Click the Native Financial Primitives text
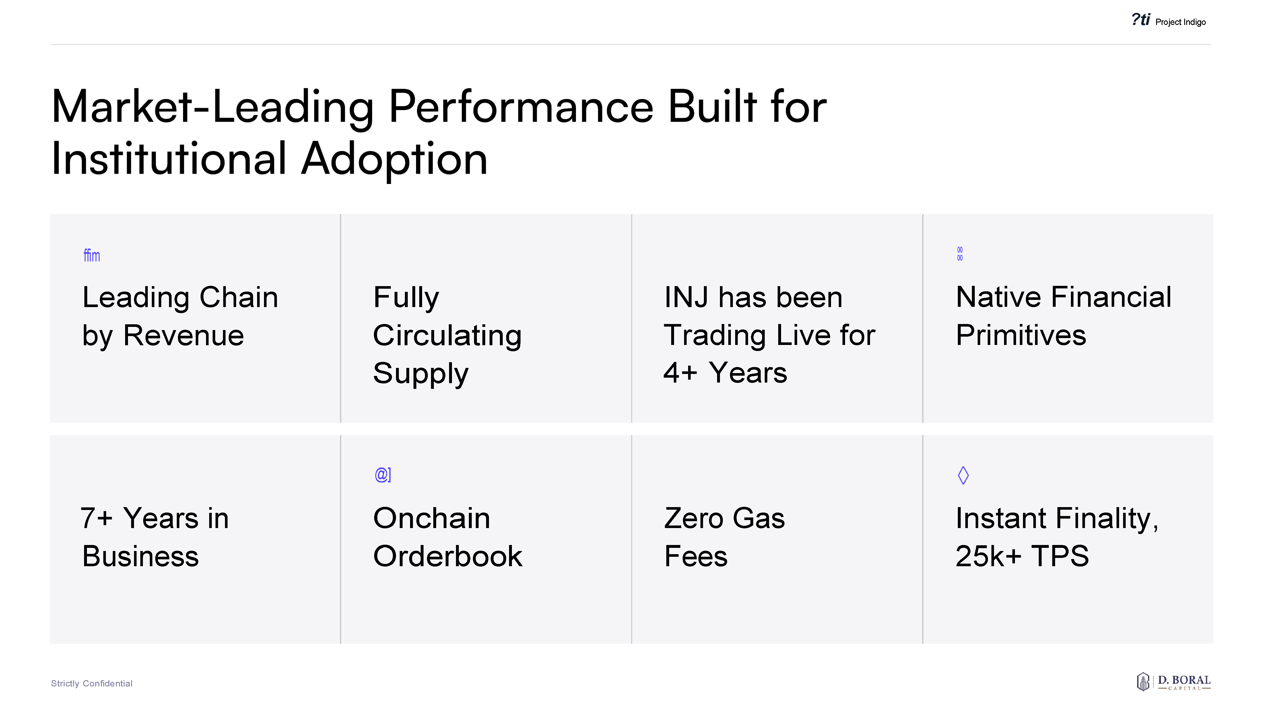The width and height of the screenshot is (1262, 710). (1063, 316)
